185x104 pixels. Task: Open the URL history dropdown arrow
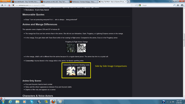(x=134, y=5)
